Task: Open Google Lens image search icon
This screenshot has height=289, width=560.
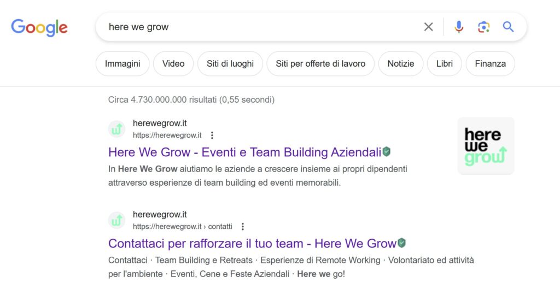Action: coord(483,27)
